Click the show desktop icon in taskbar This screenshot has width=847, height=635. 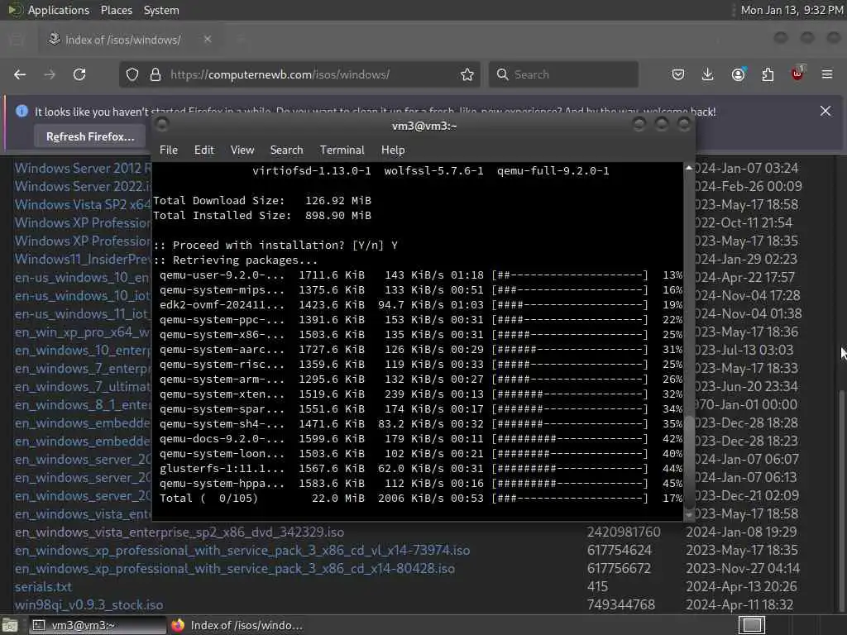10,625
